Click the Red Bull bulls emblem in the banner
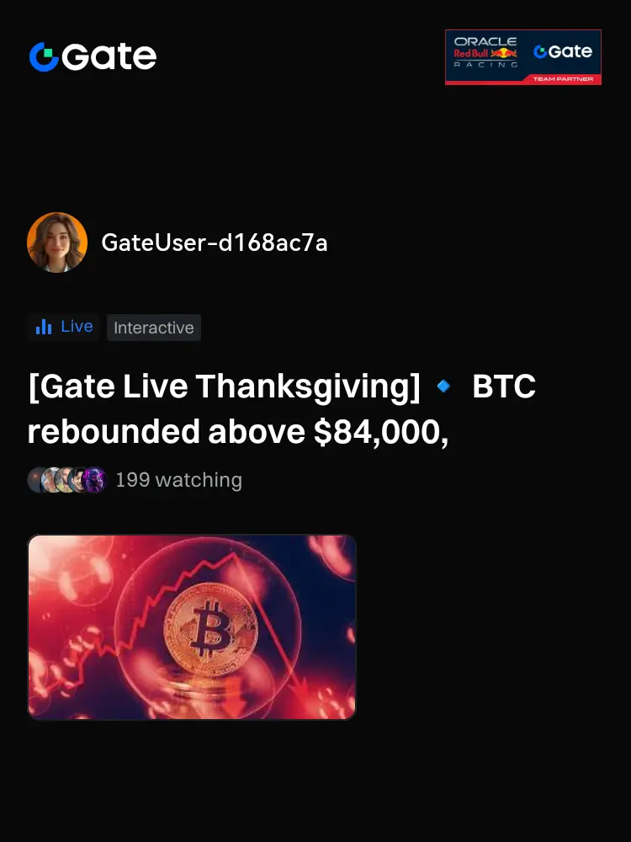631x842 pixels. coord(504,52)
